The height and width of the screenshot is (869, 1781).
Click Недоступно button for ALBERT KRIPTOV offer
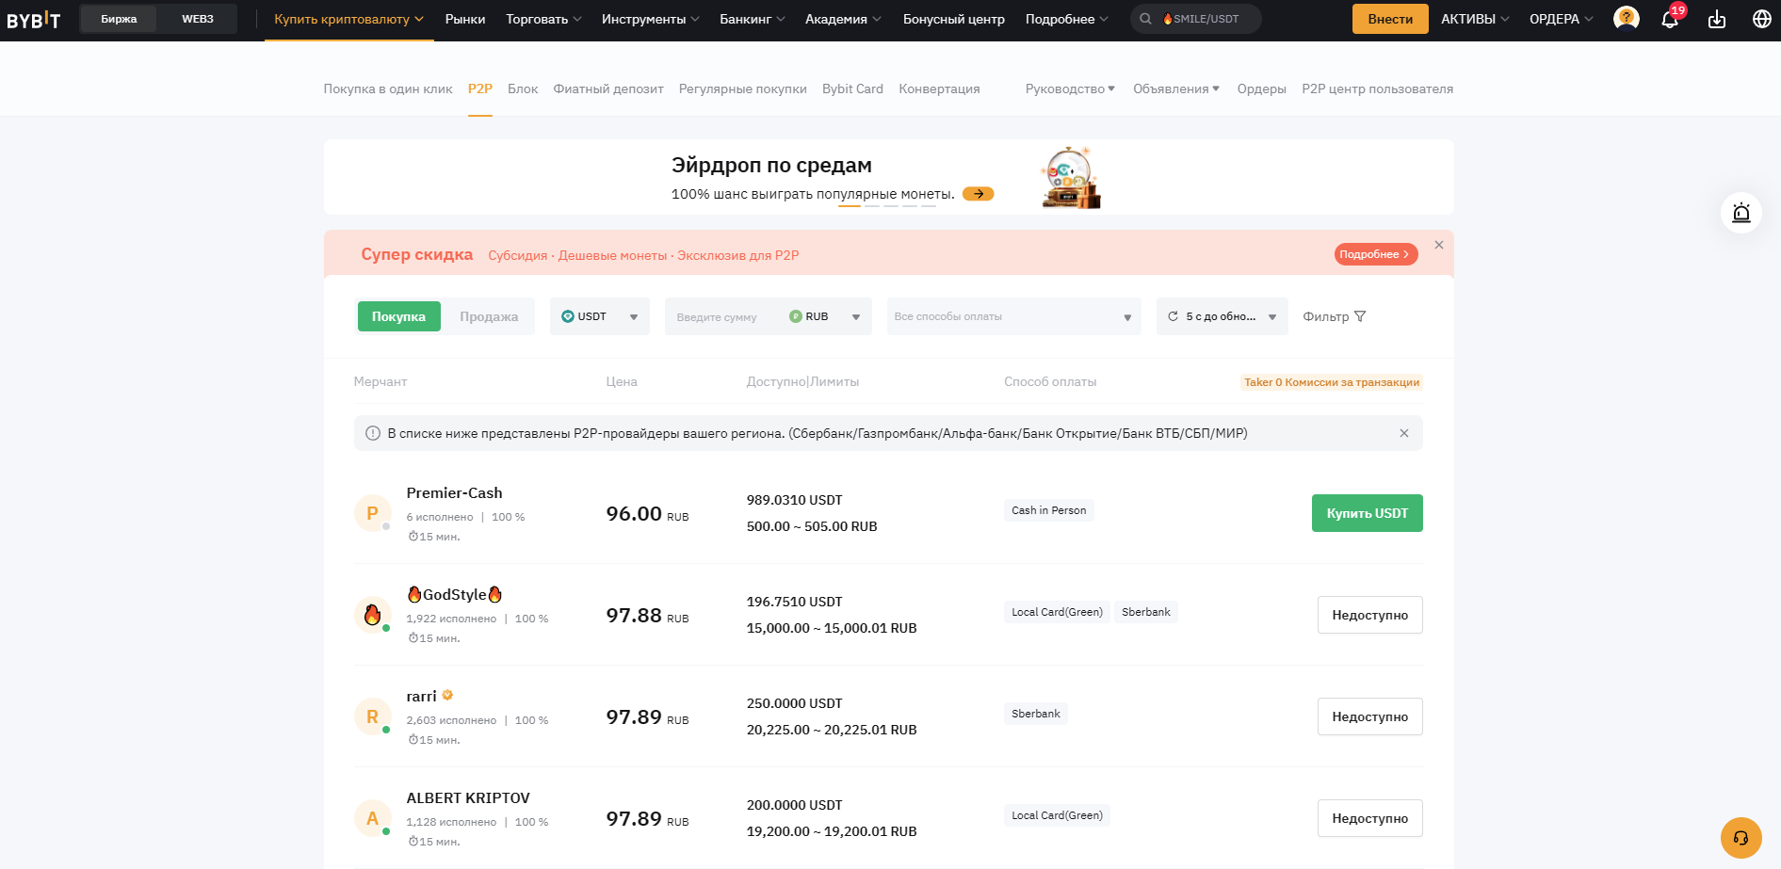1370,818
